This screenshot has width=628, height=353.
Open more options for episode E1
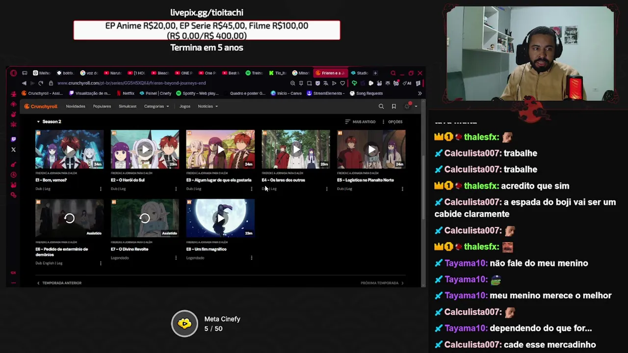click(101, 189)
